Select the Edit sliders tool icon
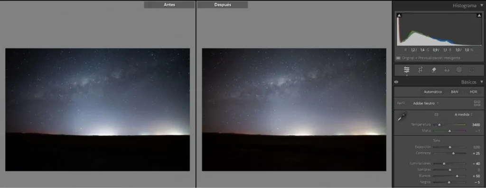This screenshot has width=486, height=188. click(407, 70)
